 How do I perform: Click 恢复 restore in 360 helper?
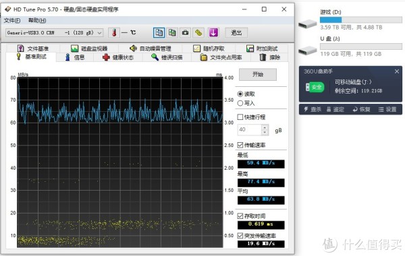tap(361, 110)
